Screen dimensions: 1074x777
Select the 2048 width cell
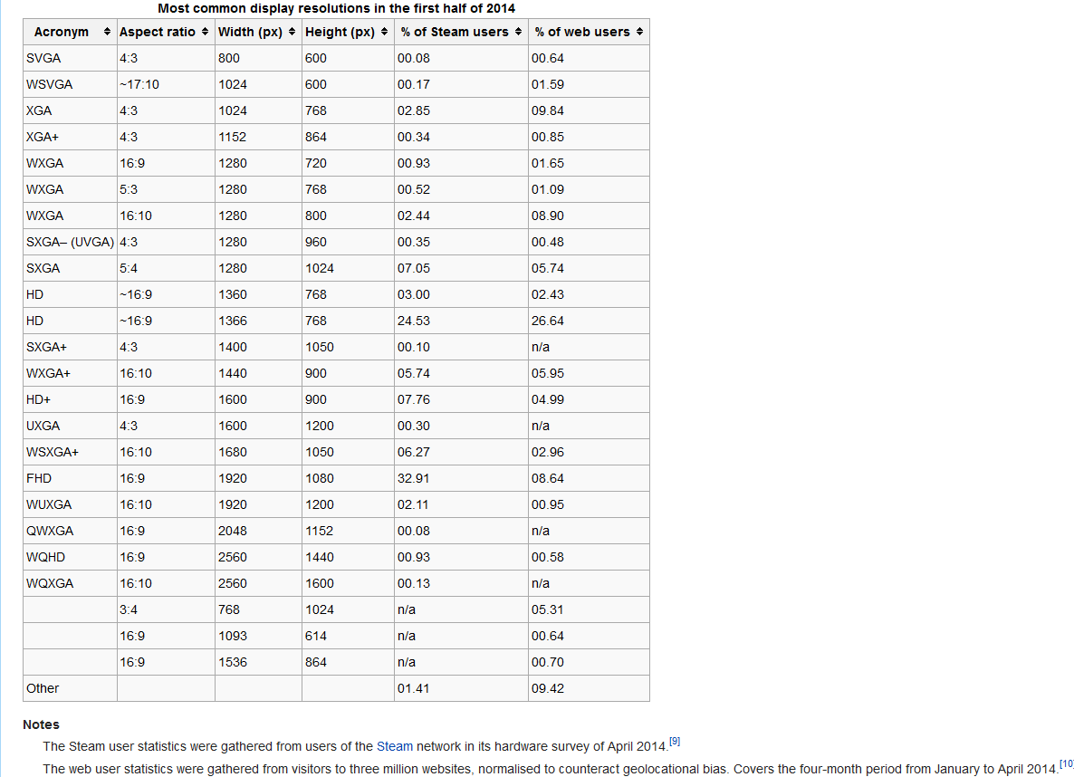point(258,531)
